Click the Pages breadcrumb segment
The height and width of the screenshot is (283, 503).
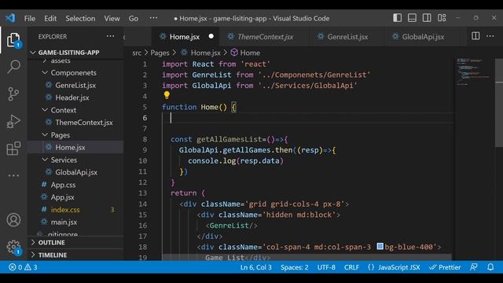tap(160, 53)
